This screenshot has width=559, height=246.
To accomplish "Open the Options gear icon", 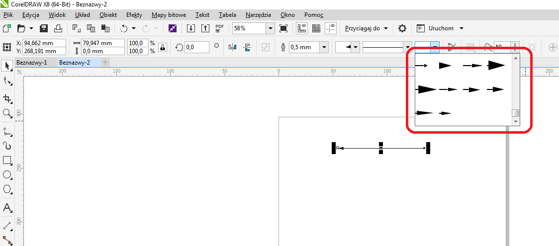I will click(402, 28).
